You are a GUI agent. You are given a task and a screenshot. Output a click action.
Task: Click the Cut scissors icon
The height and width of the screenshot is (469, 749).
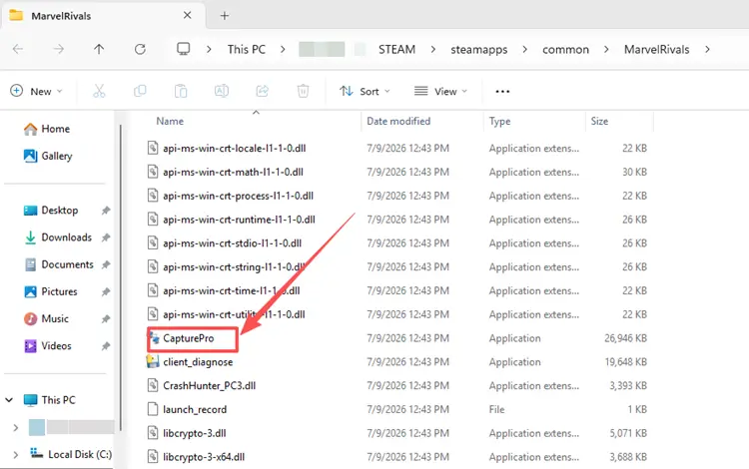[x=99, y=91]
